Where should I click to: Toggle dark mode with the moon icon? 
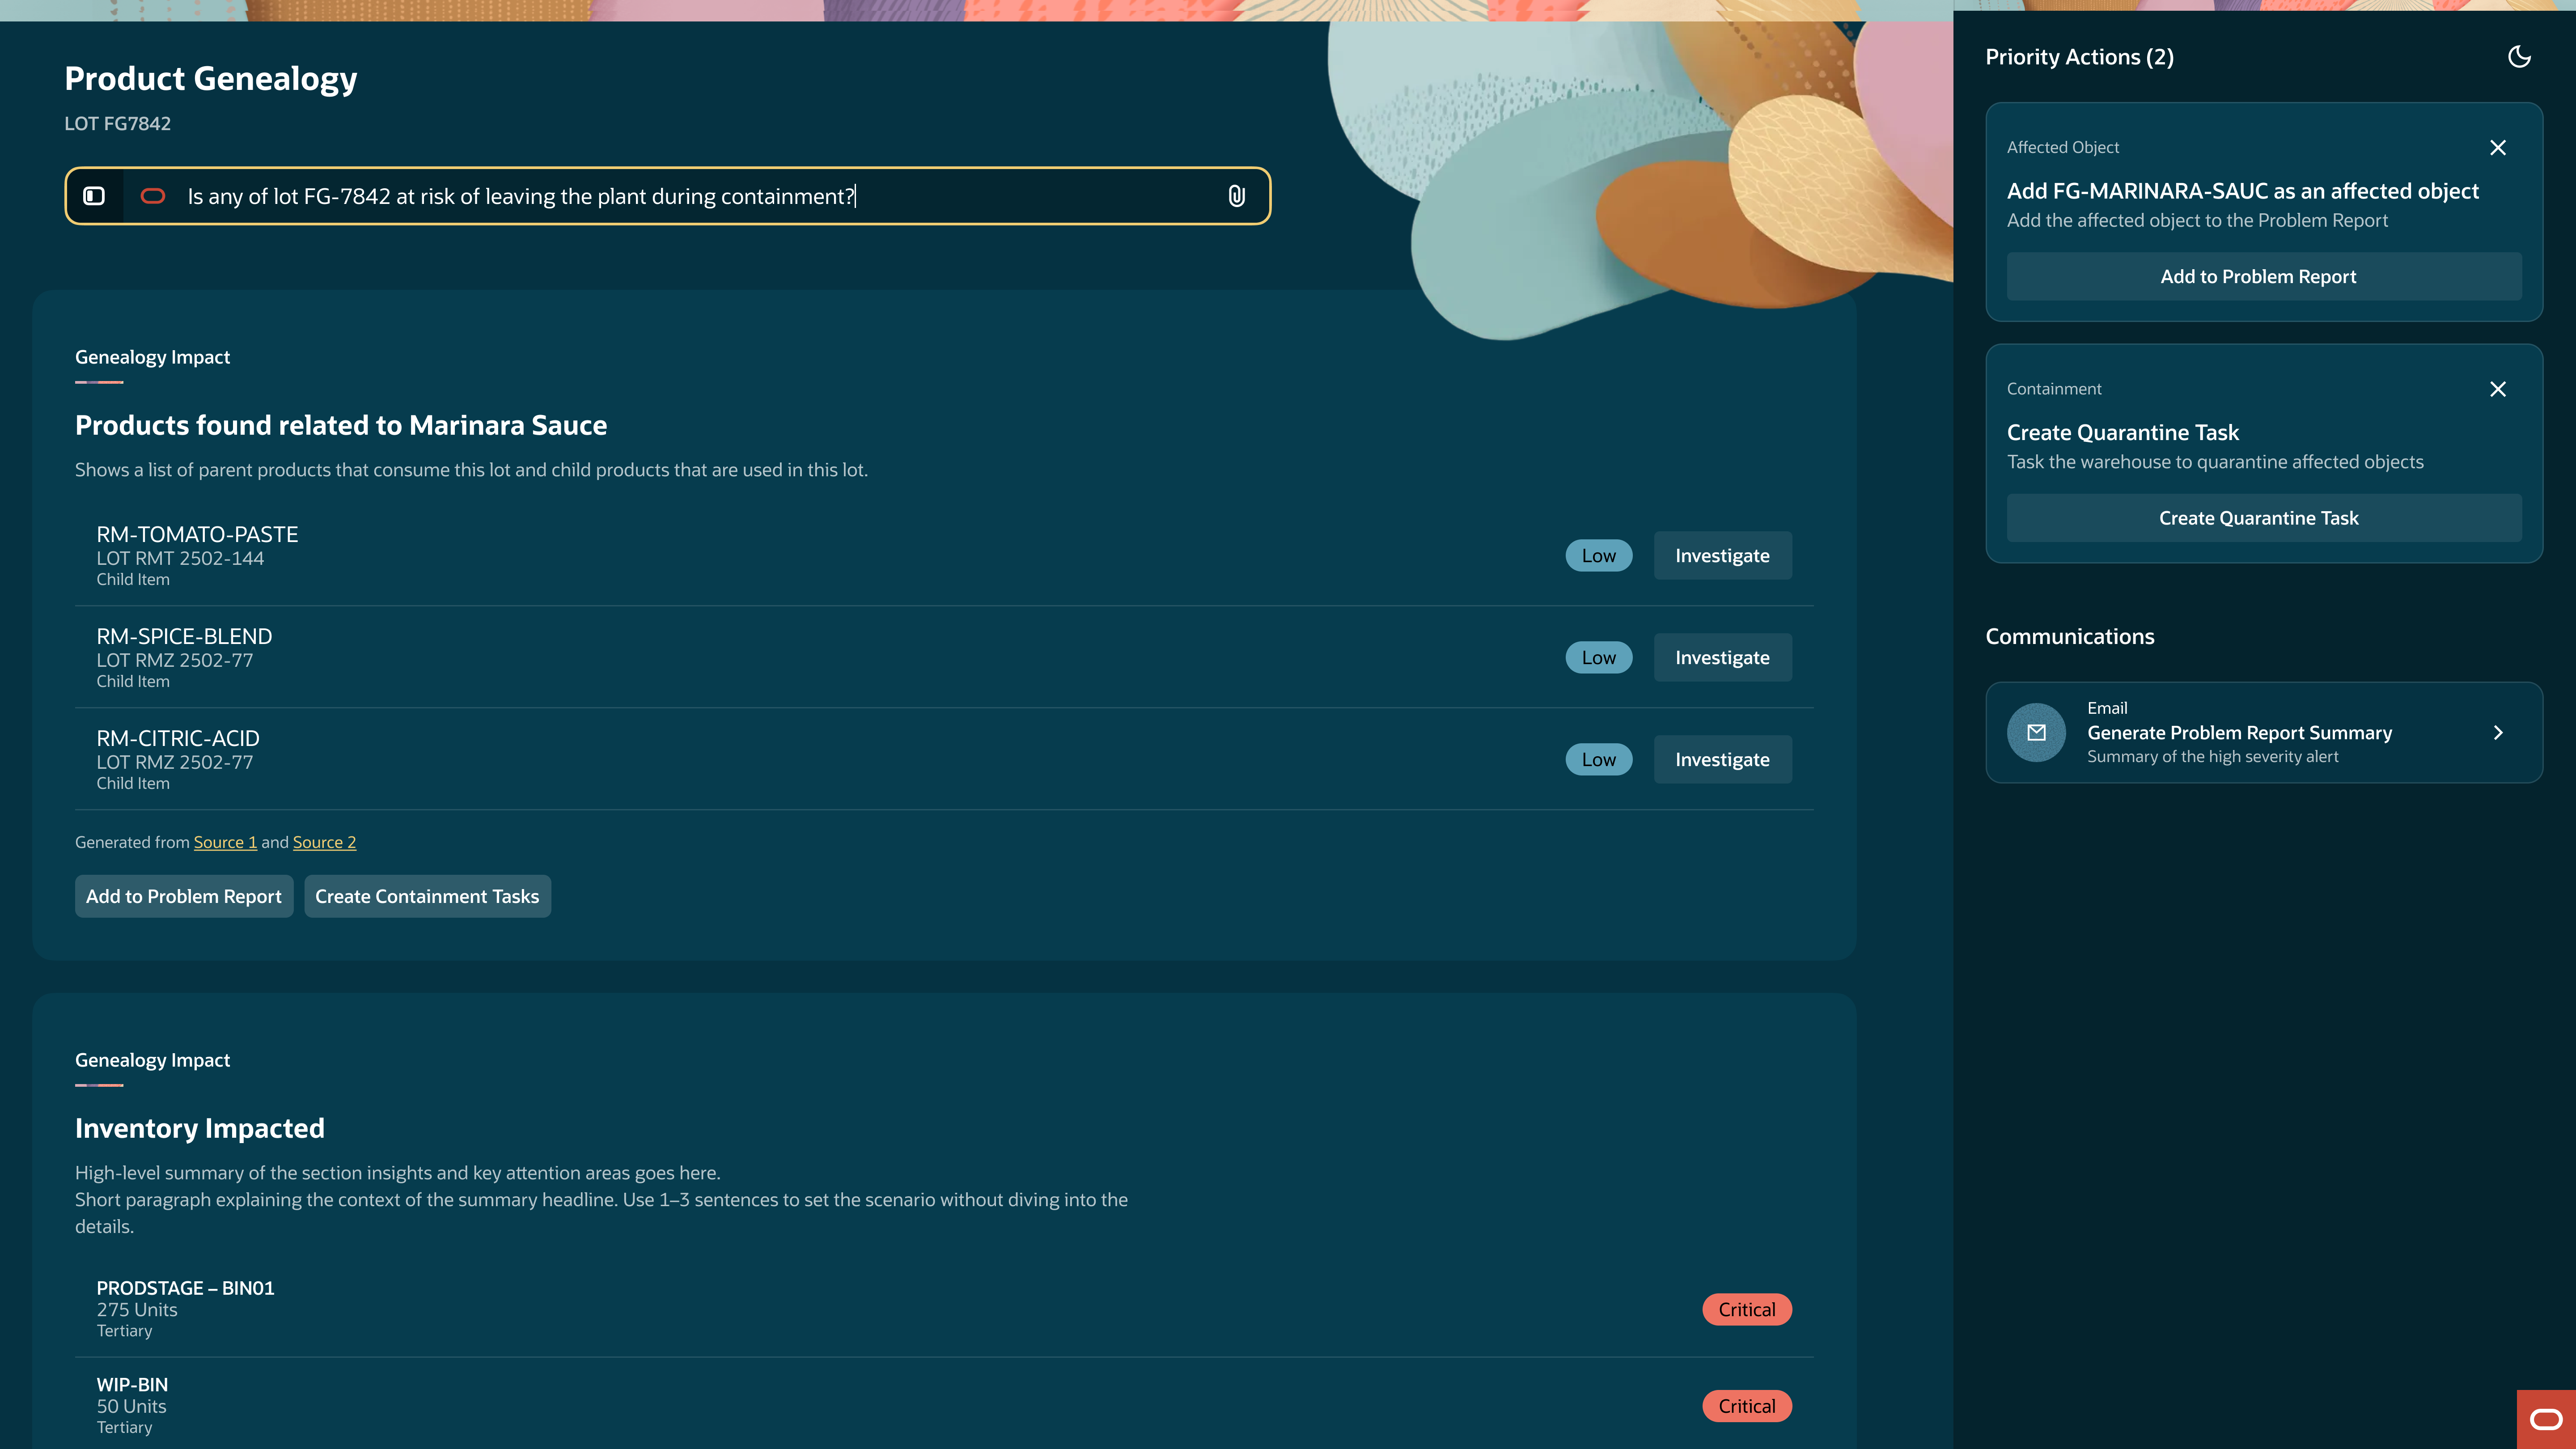click(x=2519, y=57)
